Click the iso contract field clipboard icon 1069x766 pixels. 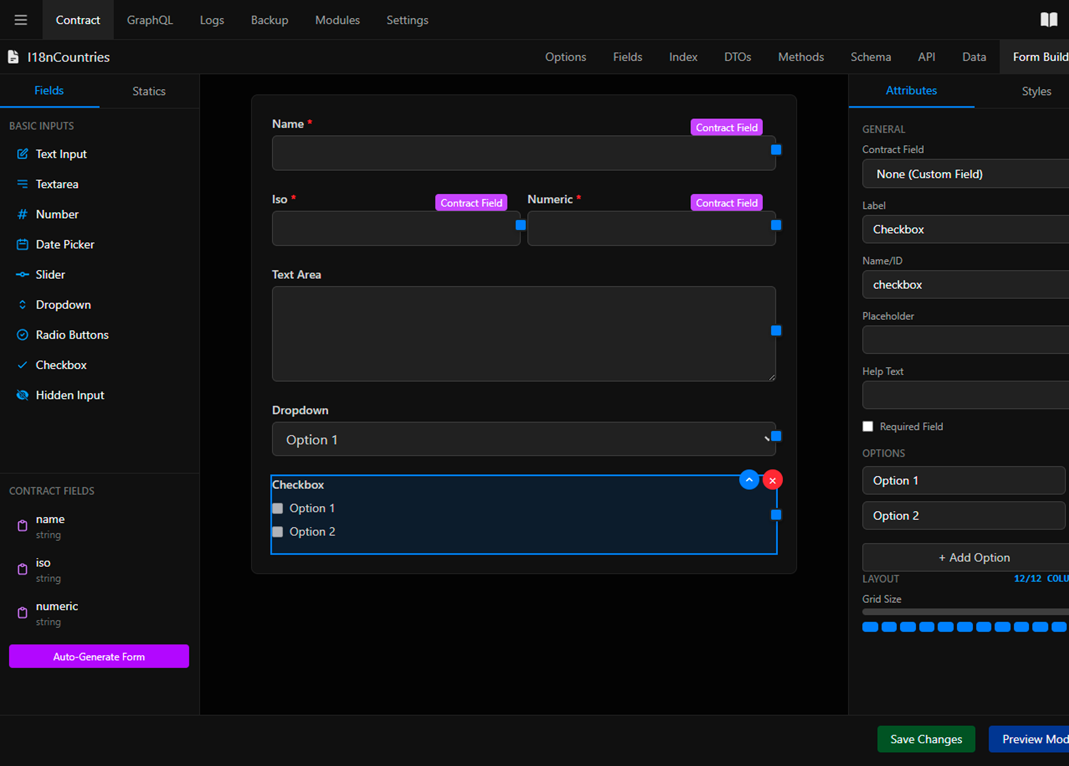click(x=22, y=570)
